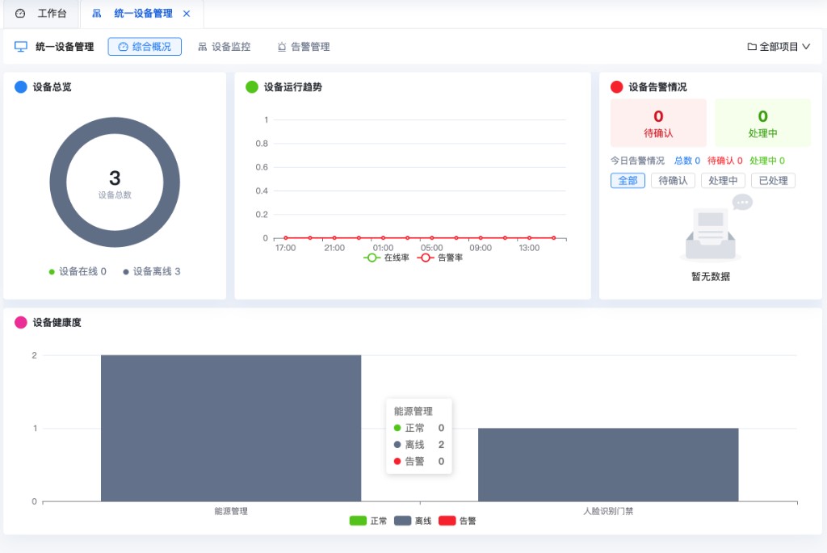Toggle the 告警 legend in health chart

tap(457, 521)
